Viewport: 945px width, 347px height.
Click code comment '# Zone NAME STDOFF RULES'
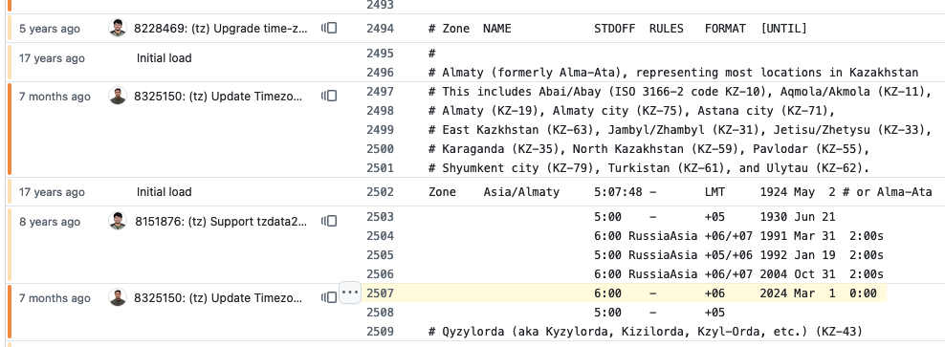coord(618,29)
